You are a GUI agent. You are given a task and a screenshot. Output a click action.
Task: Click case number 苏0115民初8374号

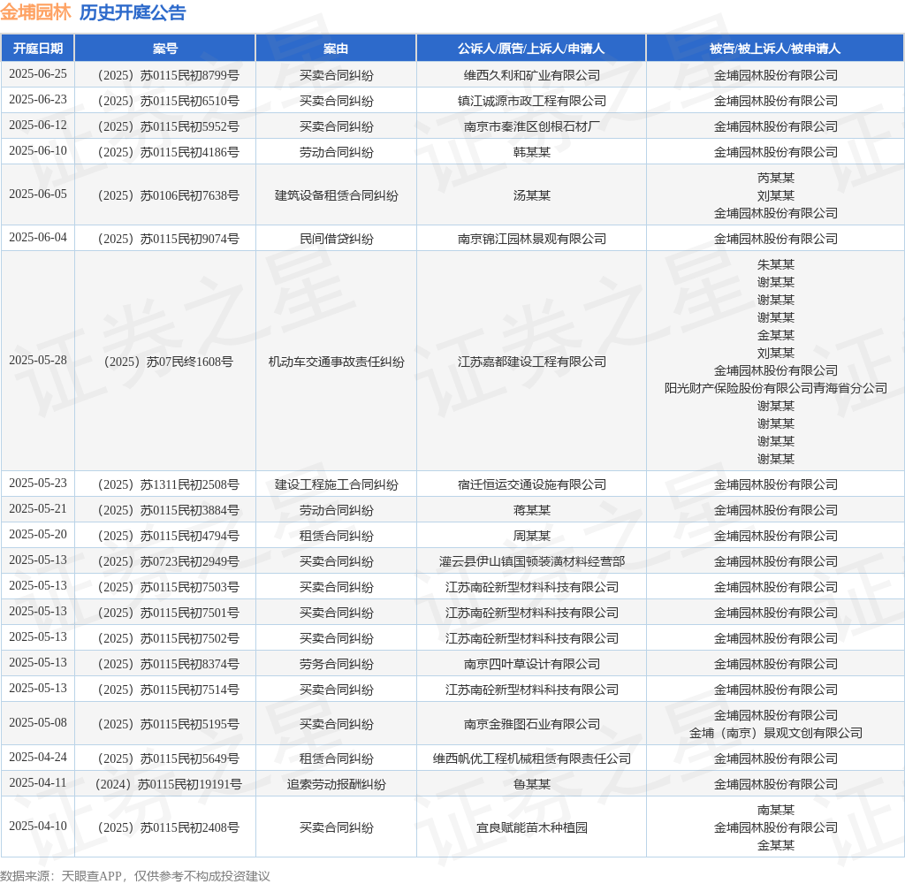(169, 665)
